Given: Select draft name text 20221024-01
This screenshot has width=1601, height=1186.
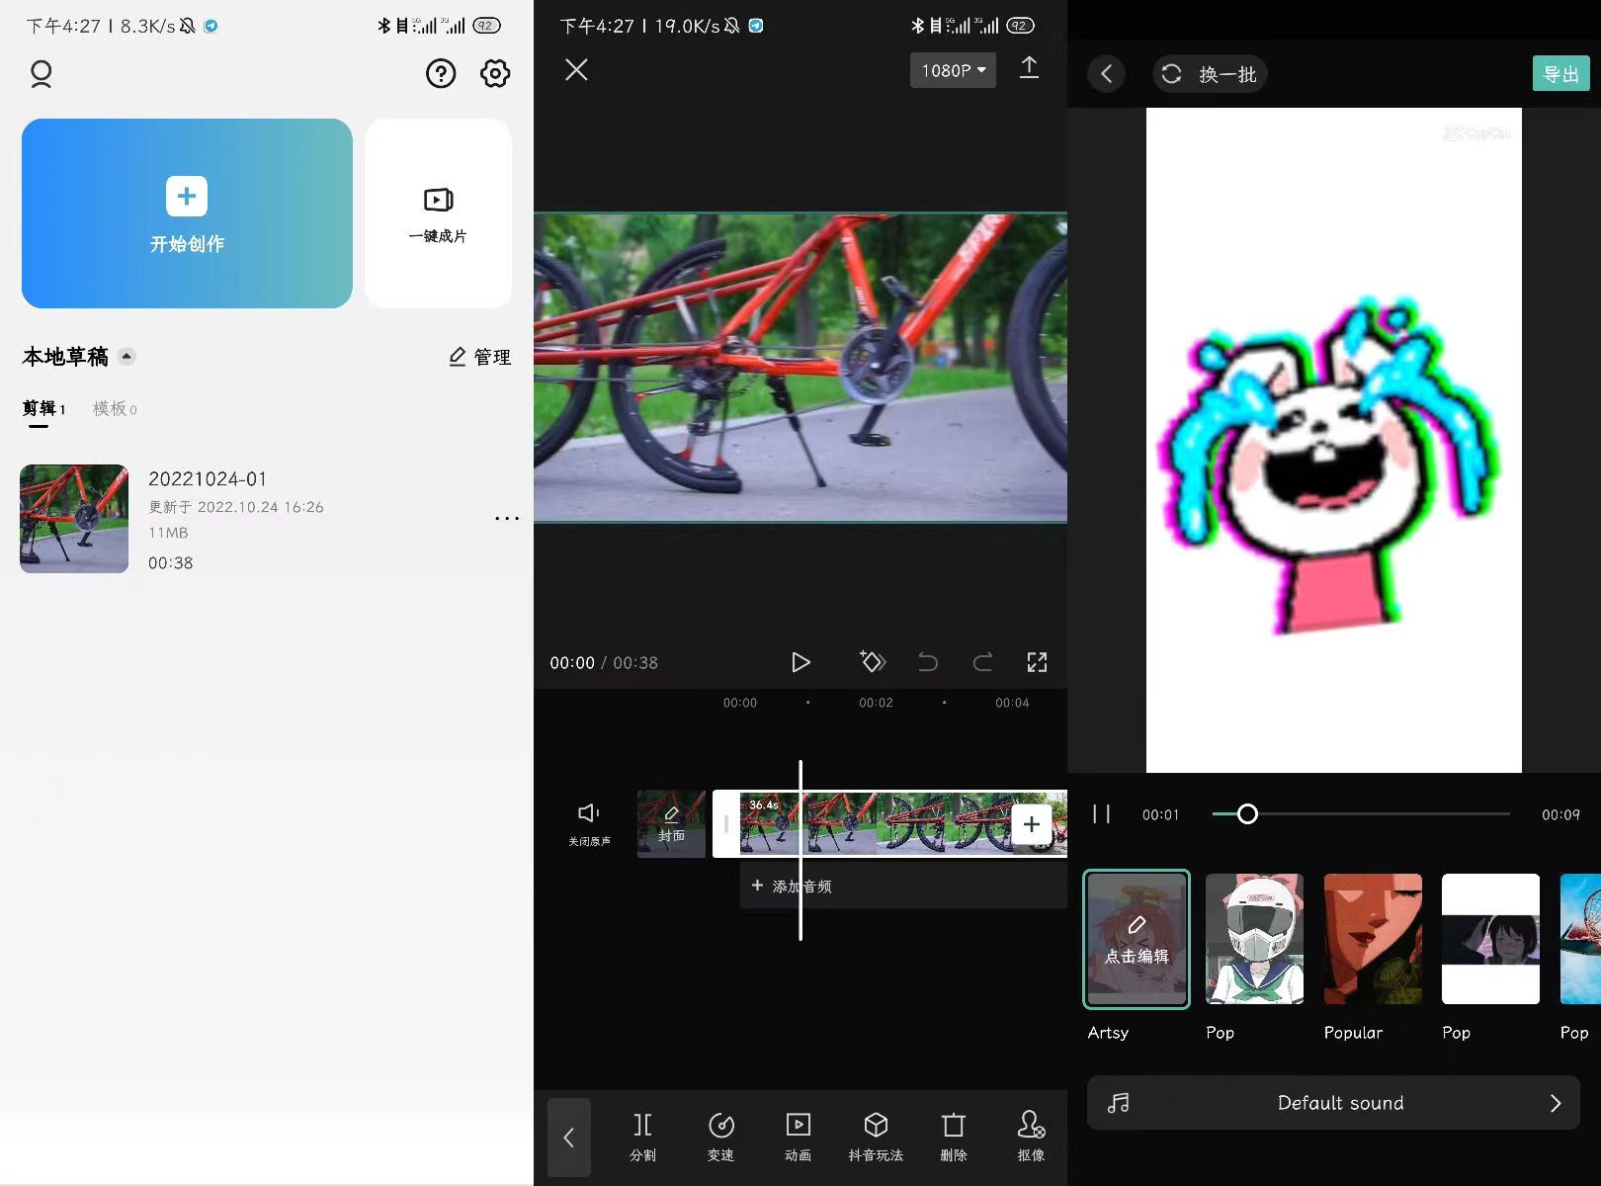Looking at the screenshot, I should tap(208, 479).
